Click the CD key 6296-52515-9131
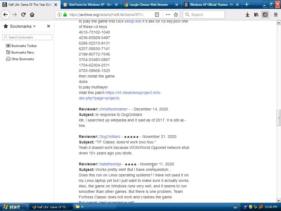This screenshot has height=211, width=281. coord(94,43)
